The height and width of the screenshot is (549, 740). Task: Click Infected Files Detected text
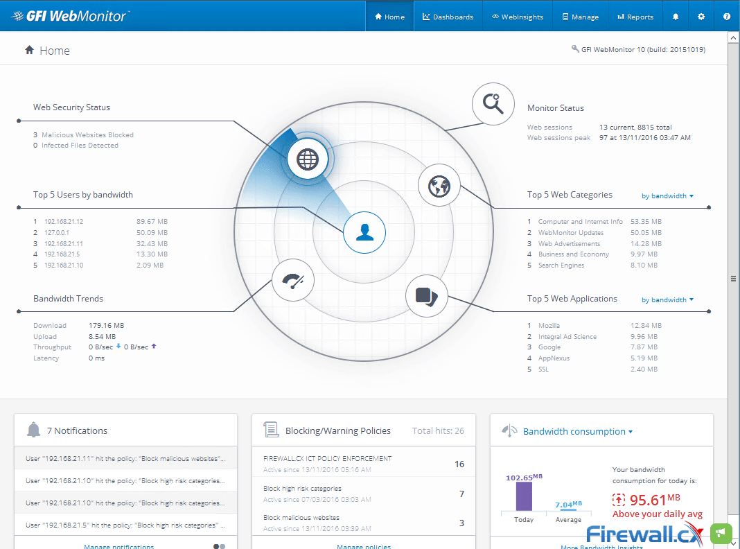click(x=80, y=146)
